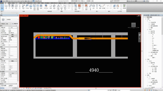
Task: Select AC floor plan in project browser
Action: [x=153, y=35]
